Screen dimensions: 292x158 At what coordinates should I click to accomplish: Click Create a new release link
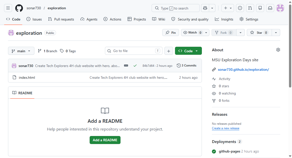[x=225, y=128]
